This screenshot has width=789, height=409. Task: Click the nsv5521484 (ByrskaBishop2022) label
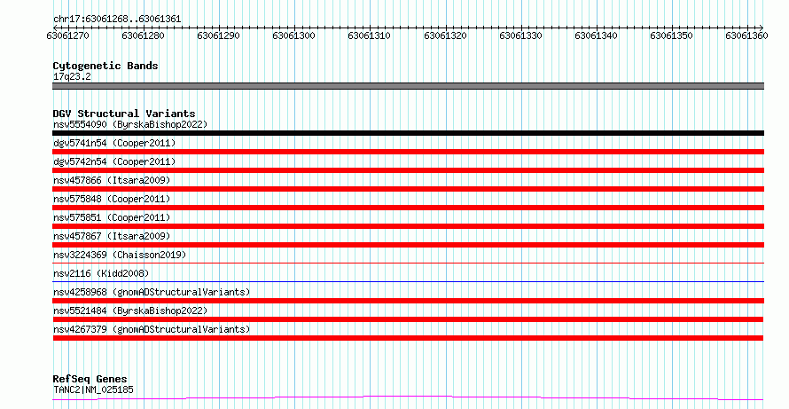click(x=130, y=311)
